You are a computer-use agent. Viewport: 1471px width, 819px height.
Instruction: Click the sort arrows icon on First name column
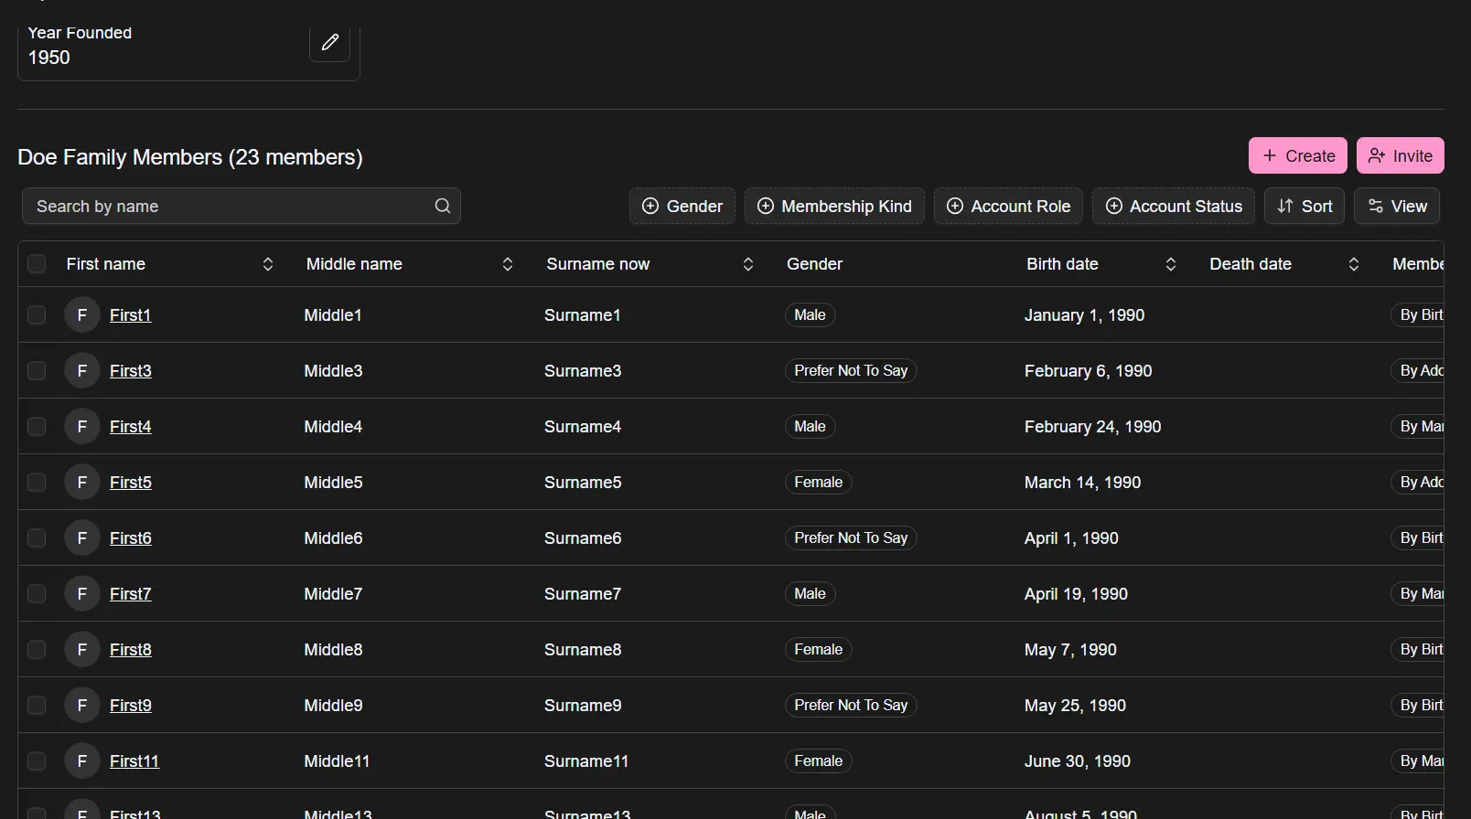click(268, 264)
